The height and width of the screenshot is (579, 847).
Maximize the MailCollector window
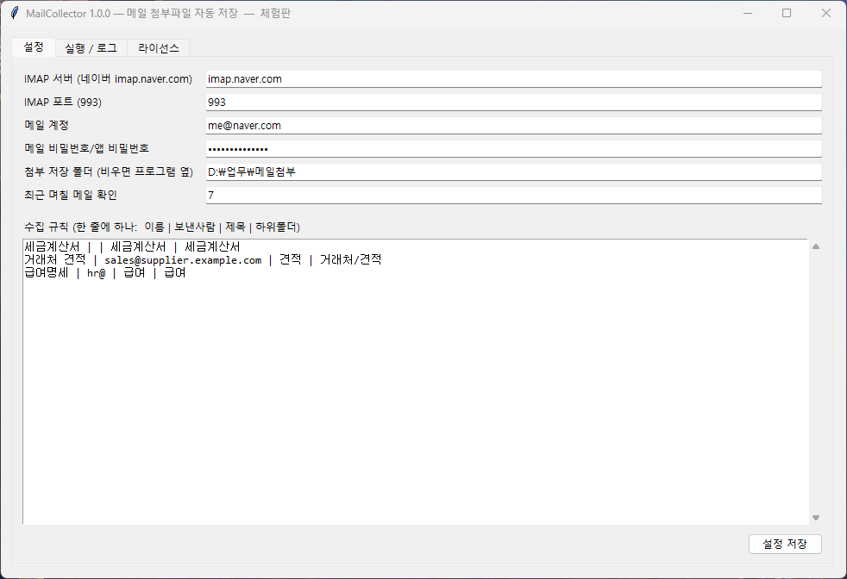(x=787, y=13)
